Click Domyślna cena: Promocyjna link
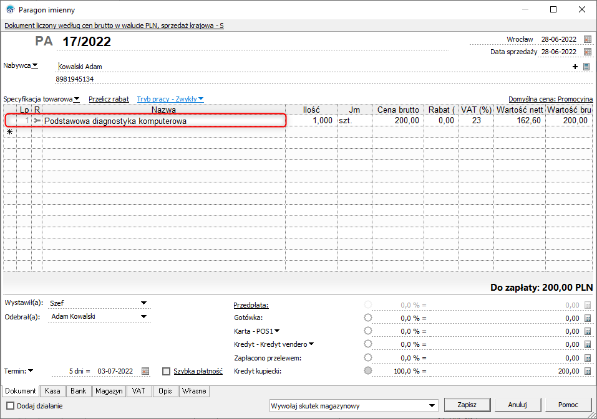 [x=551, y=99]
